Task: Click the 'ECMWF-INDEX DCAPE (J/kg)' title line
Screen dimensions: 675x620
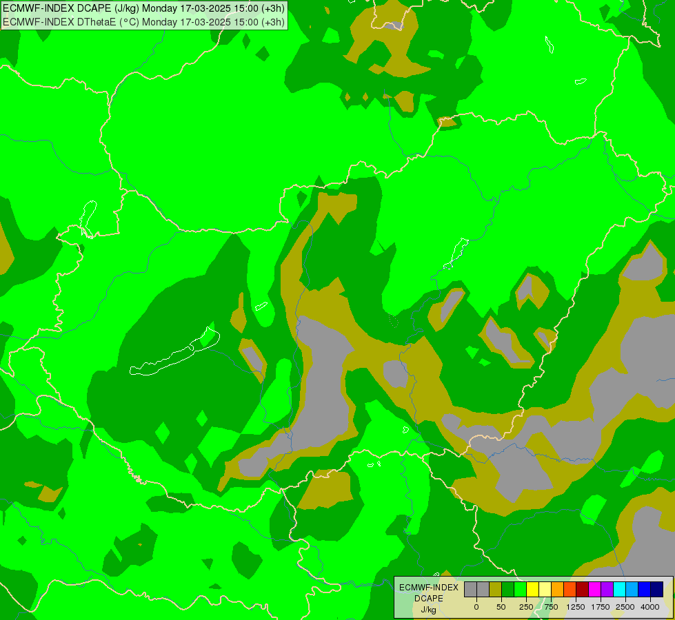Action: tap(143, 8)
